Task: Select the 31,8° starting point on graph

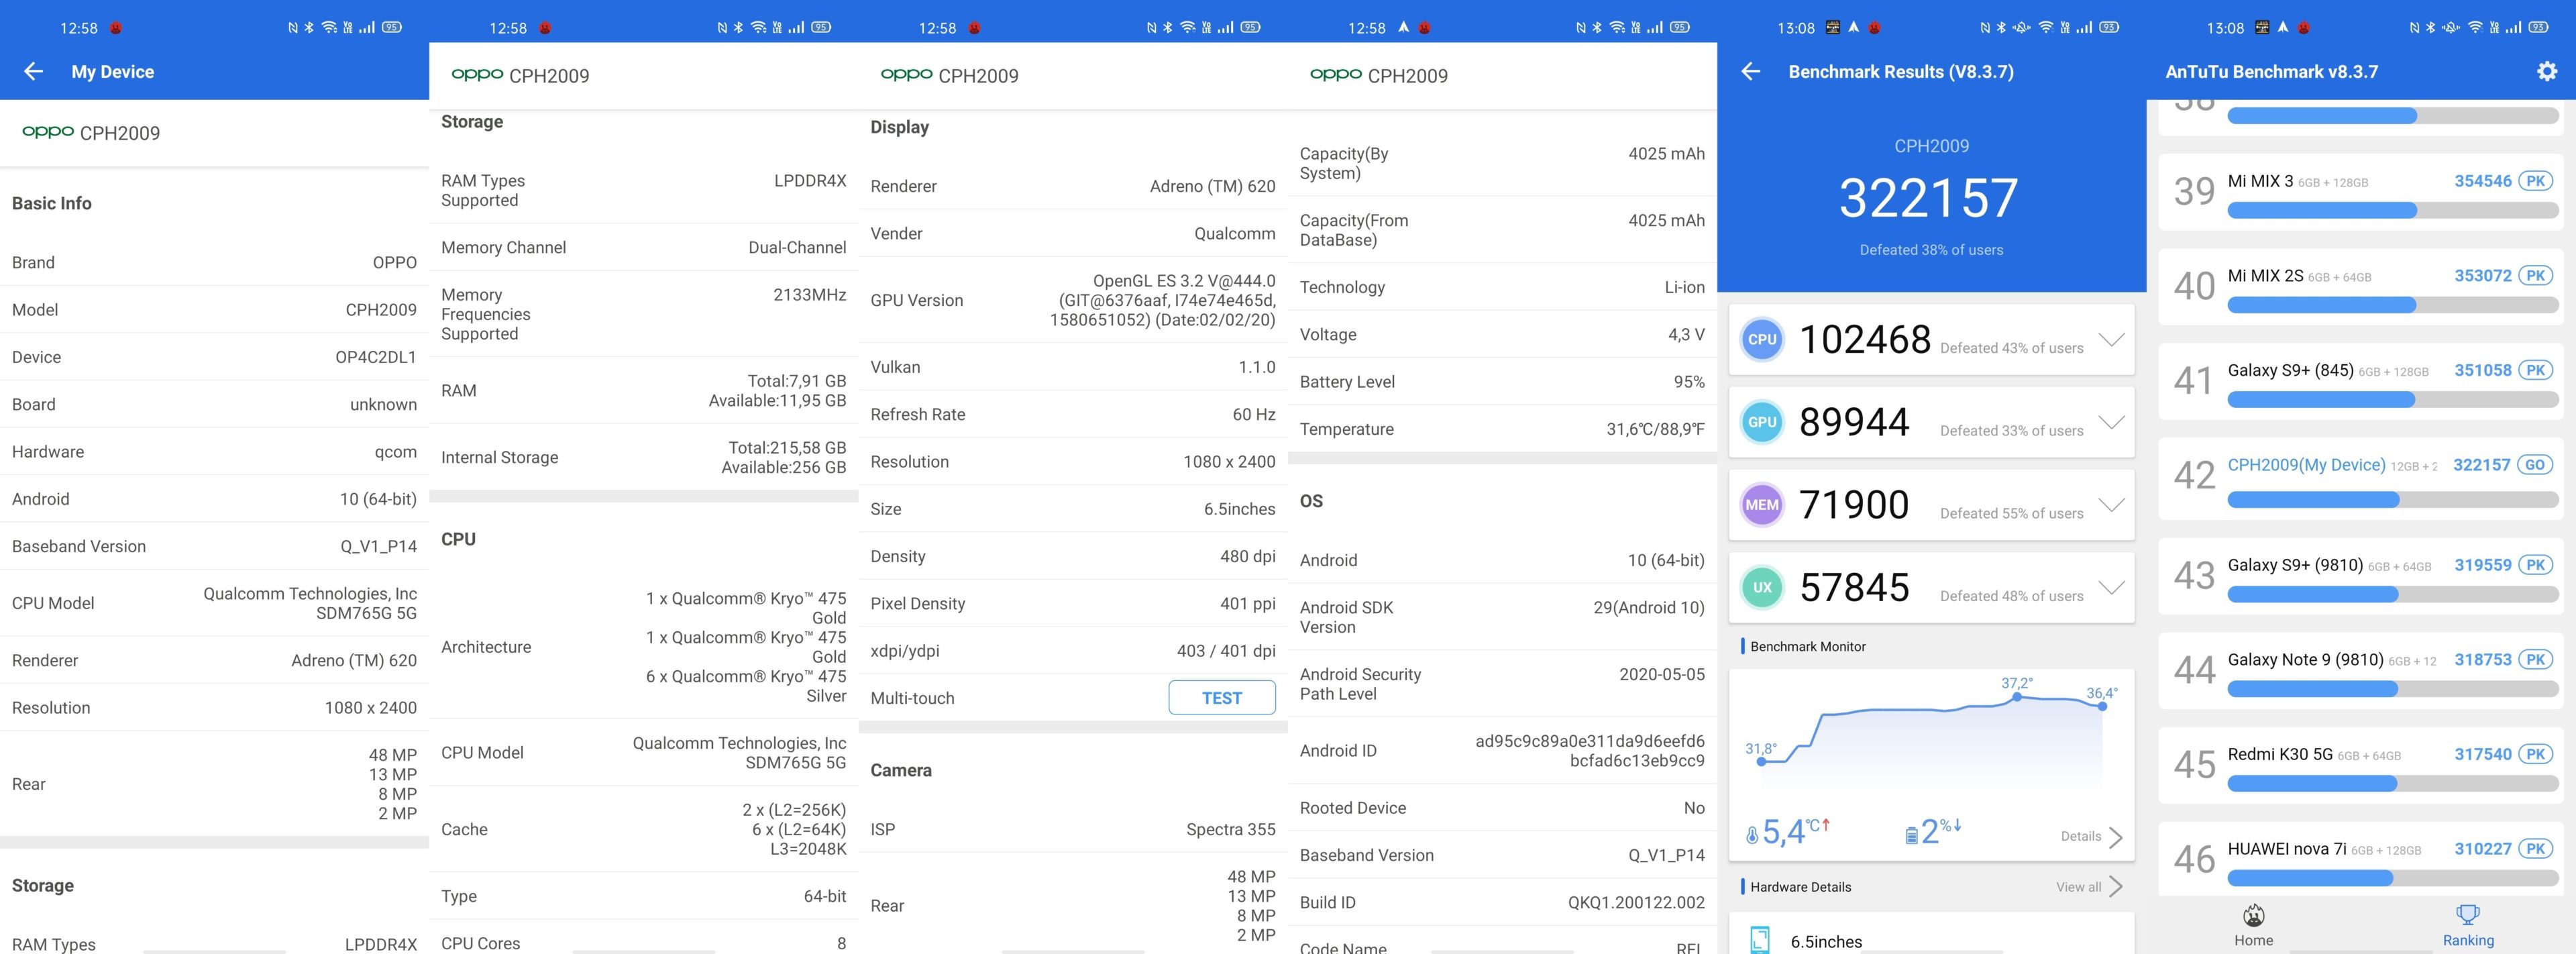Action: (x=1761, y=761)
